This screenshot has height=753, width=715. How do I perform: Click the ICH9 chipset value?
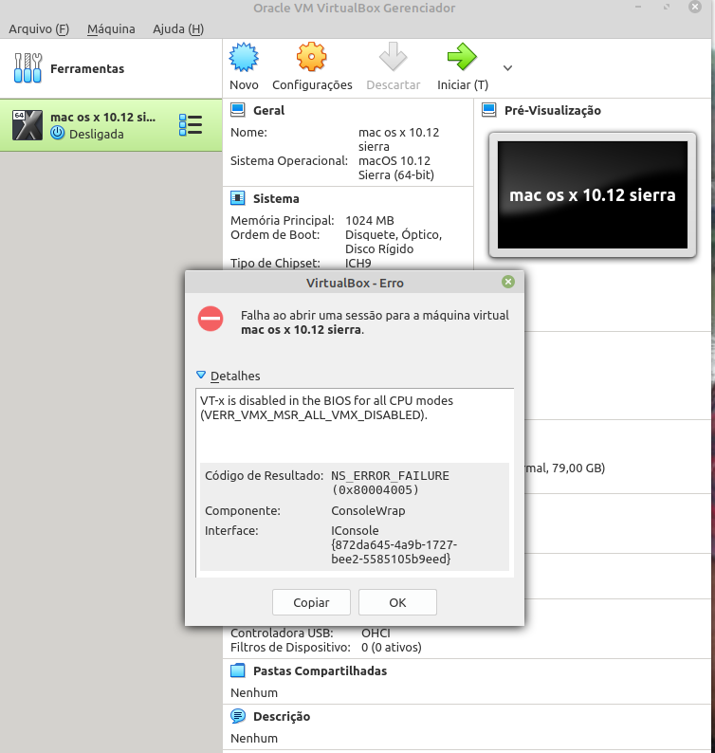357,263
